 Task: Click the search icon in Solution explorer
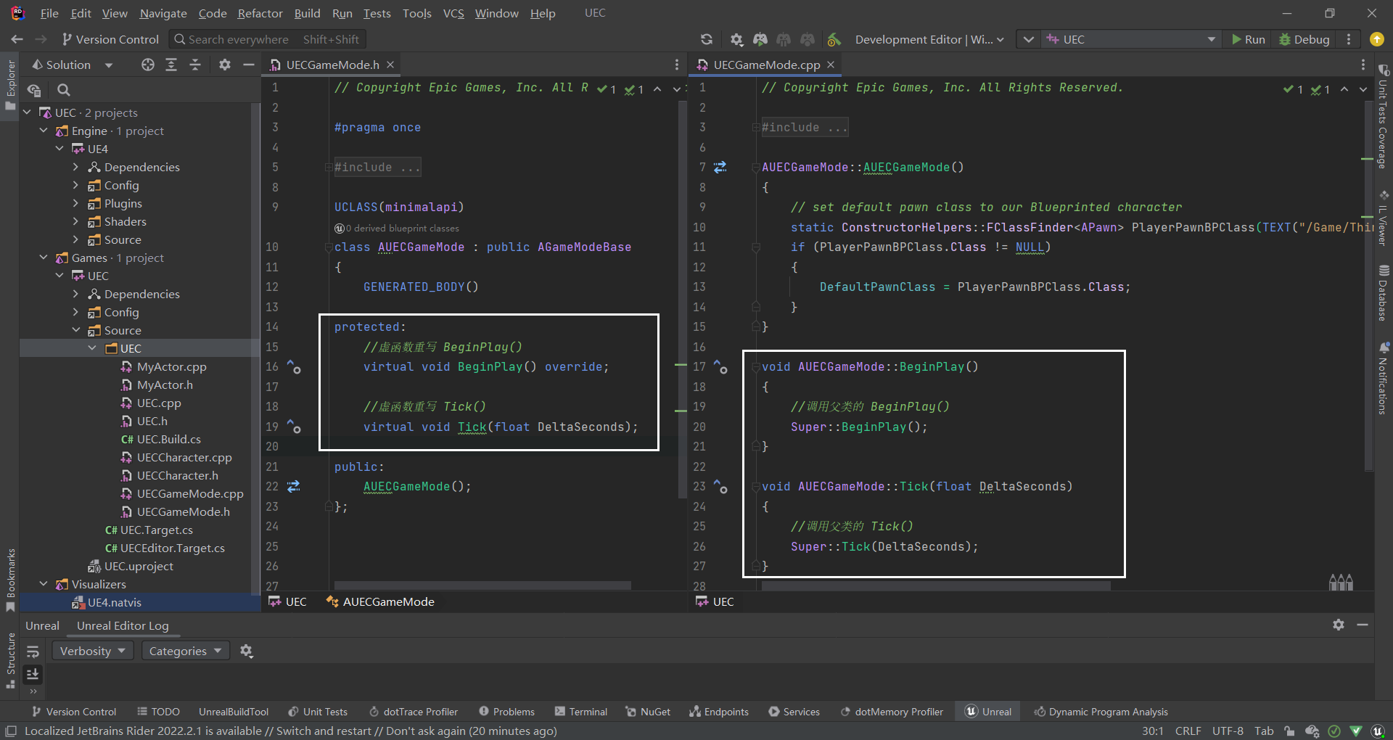coord(64,90)
